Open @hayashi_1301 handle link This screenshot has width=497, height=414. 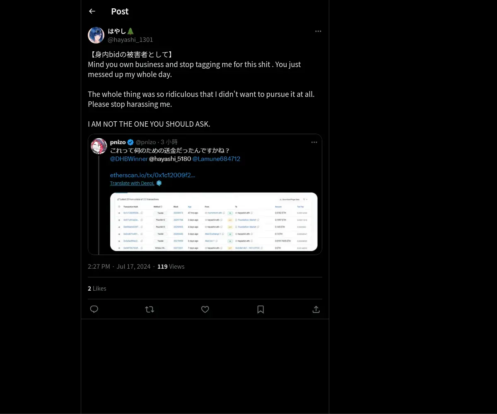(x=130, y=40)
